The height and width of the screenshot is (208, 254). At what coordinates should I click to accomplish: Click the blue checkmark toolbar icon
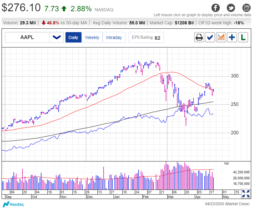(210, 37)
